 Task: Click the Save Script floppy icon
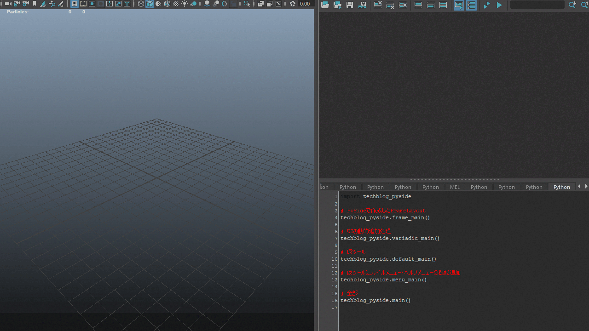click(350, 5)
